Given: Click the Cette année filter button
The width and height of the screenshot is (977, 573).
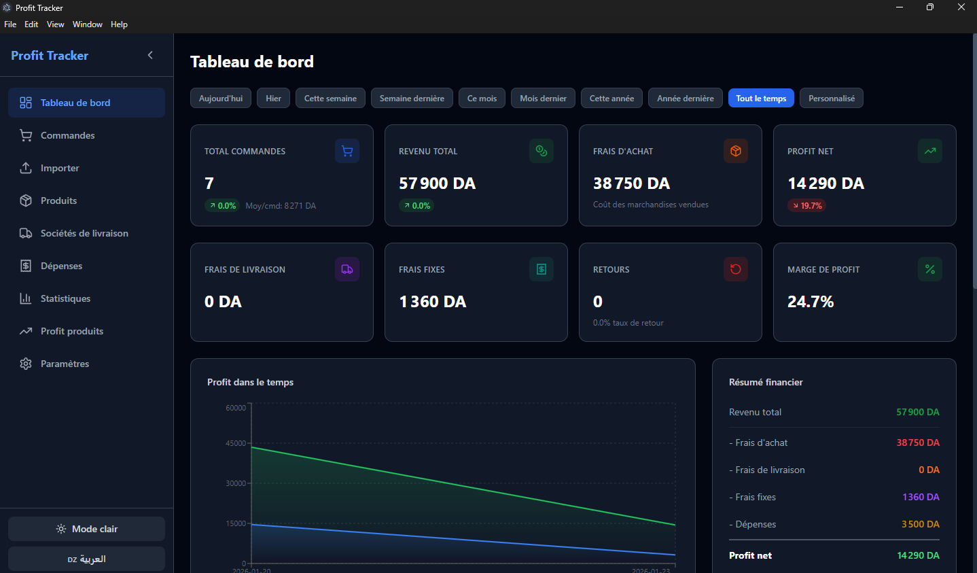Looking at the screenshot, I should (x=611, y=98).
